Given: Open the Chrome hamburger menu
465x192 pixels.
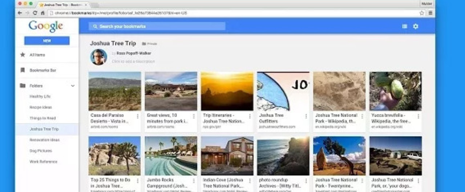Looking at the screenshot, I should coord(430,13).
